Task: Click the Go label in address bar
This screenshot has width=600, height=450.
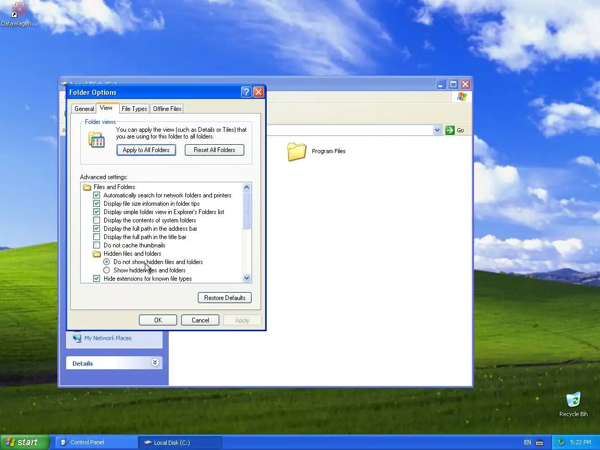Action: pos(460,131)
